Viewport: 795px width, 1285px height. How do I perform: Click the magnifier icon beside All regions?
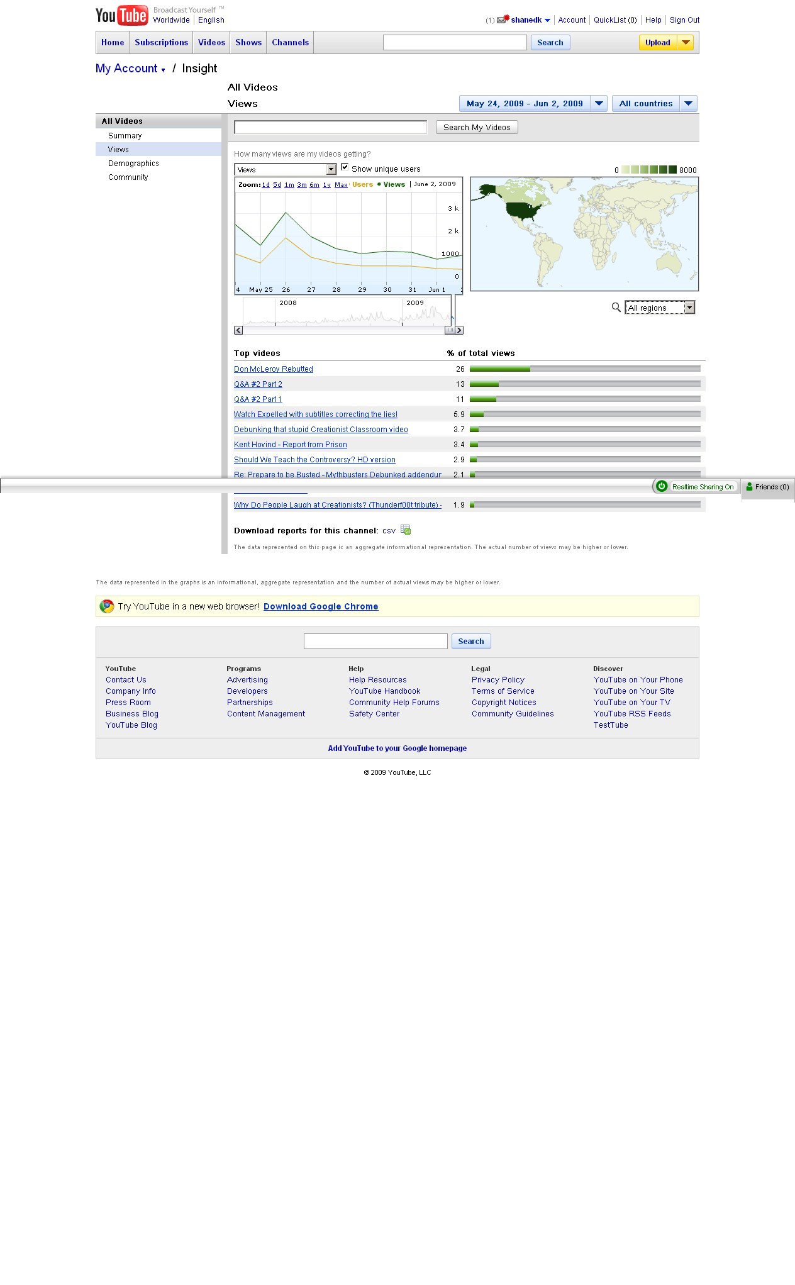[616, 307]
